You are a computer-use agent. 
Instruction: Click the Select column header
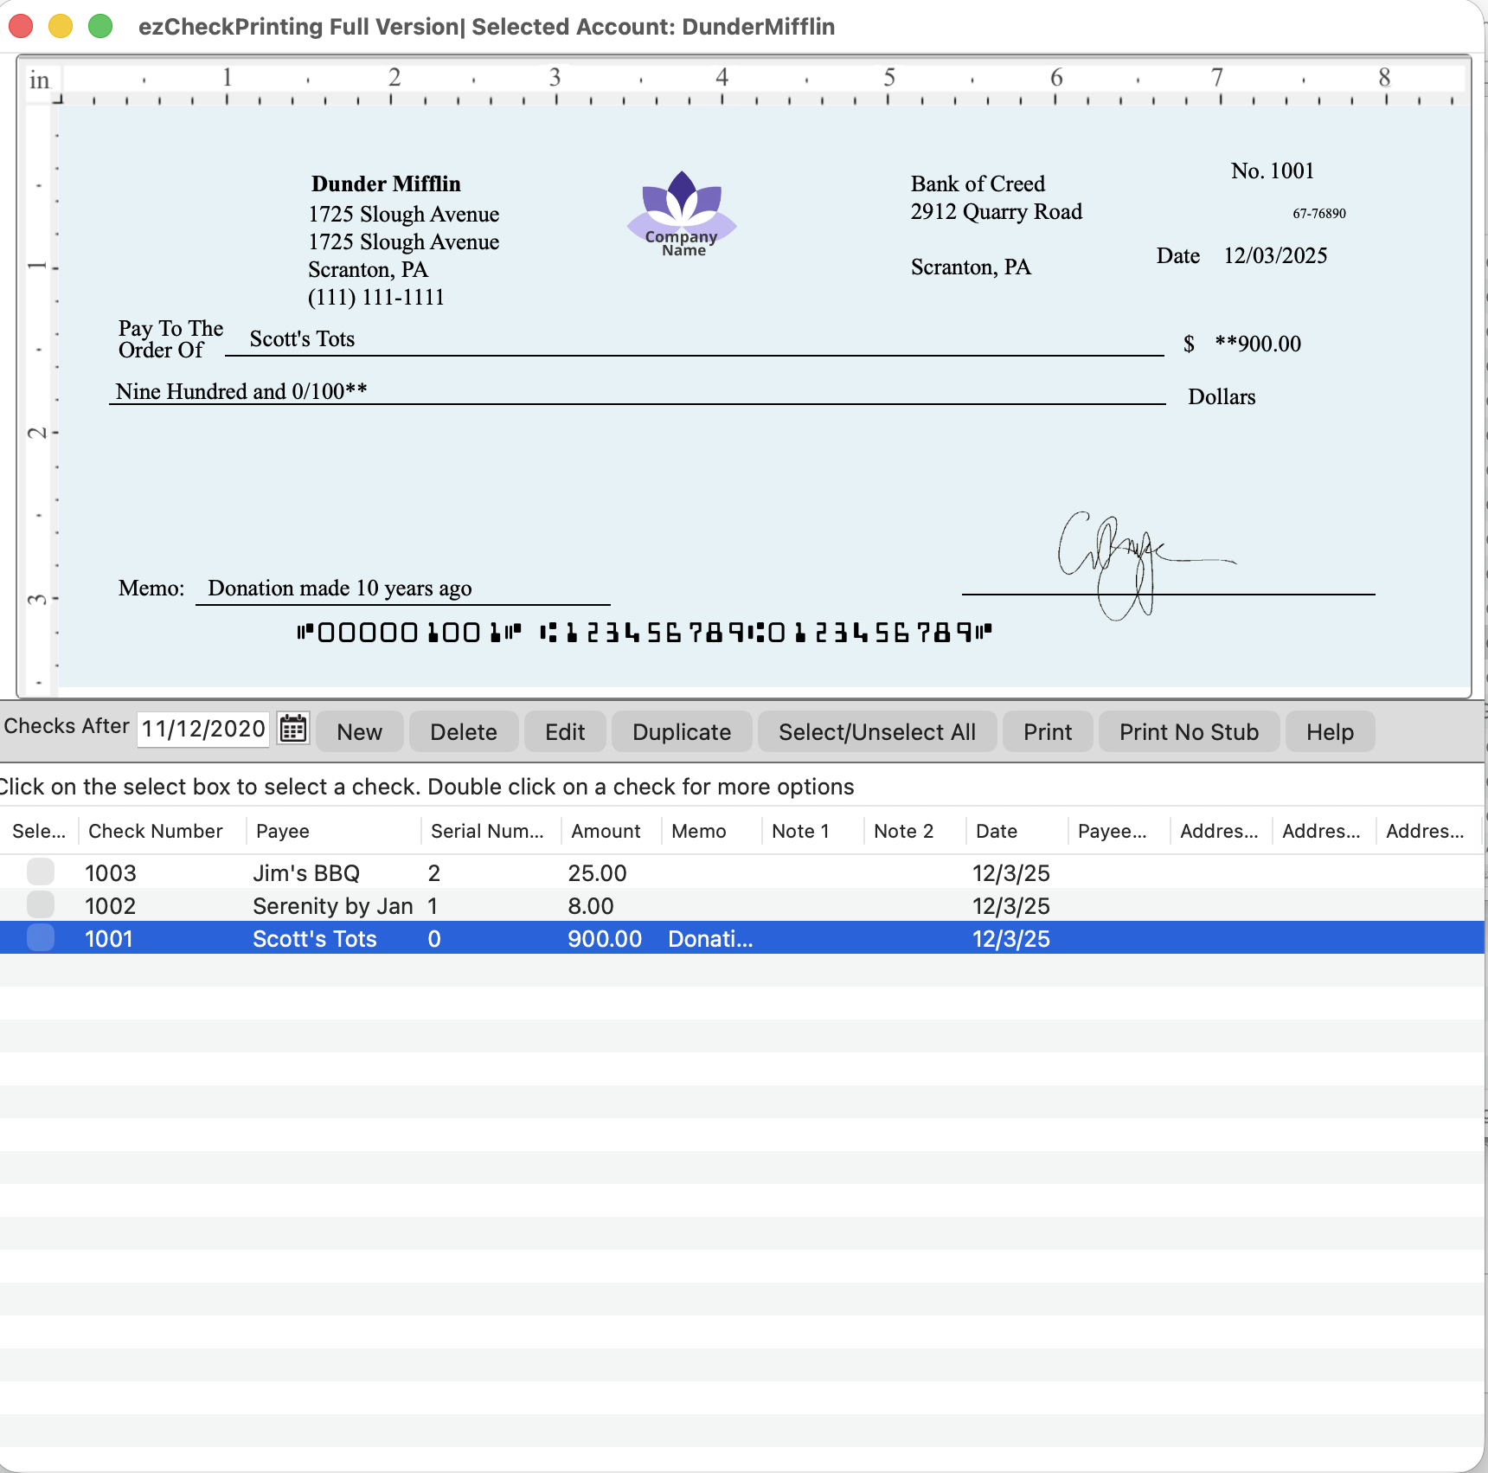point(39,831)
